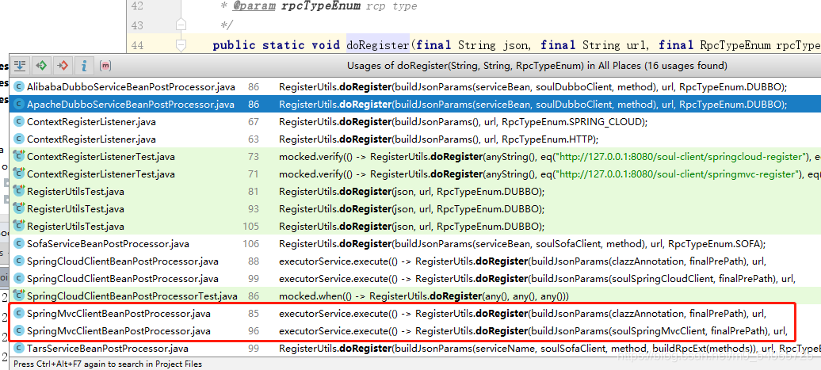Screen dimensions: 821x370
Task: Select SpringCloudClientBeanPostProcessorTest.java file name
Action: pos(132,296)
